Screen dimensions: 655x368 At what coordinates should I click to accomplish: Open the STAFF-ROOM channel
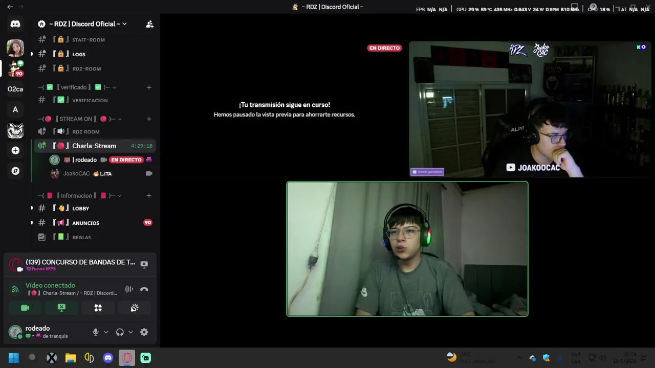[x=94, y=40]
